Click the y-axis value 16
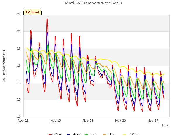The image size is (187, 140). [x=19, y=65]
